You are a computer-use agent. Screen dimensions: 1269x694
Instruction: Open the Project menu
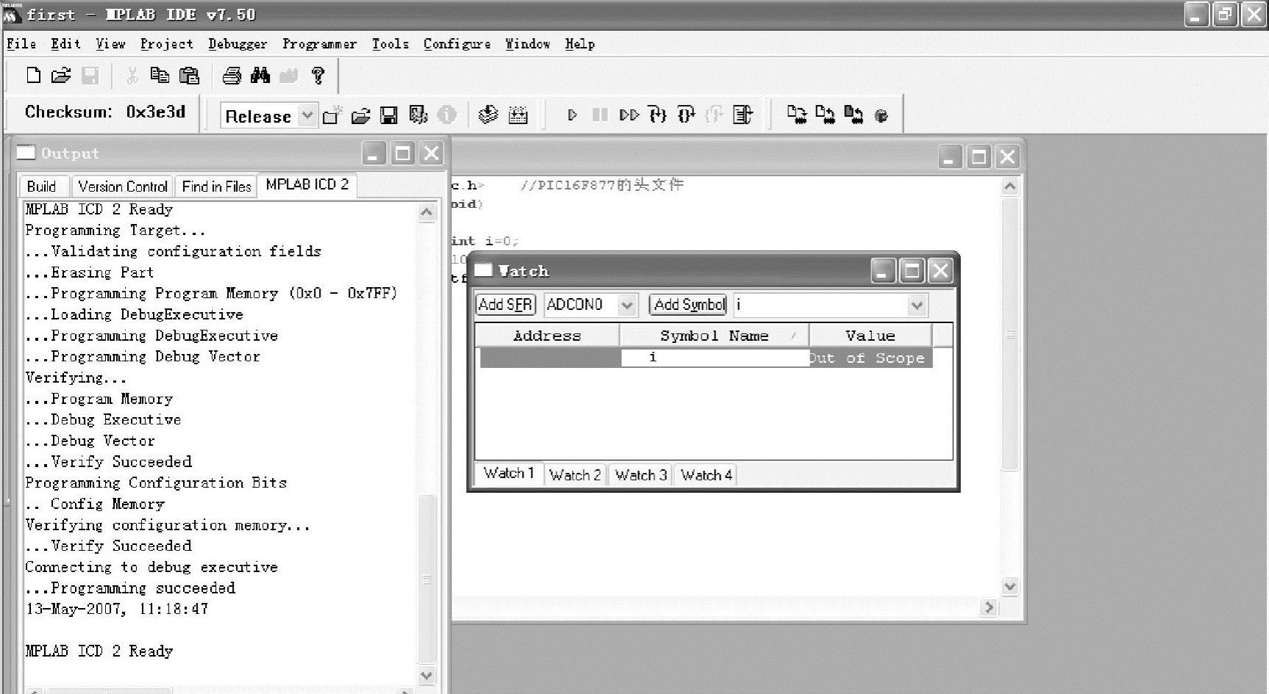click(x=166, y=44)
